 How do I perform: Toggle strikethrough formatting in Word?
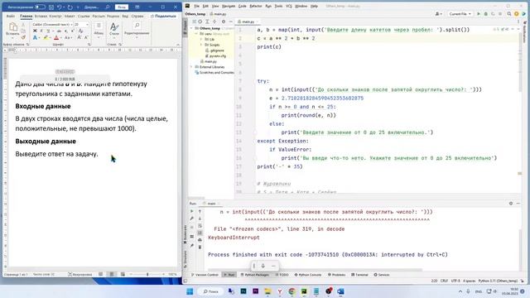pyautogui.click(x=59, y=31)
